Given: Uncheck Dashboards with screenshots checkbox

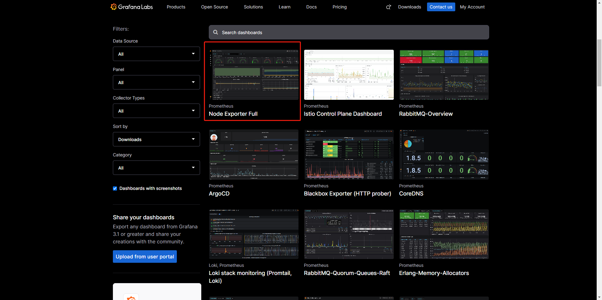Looking at the screenshot, I should [x=115, y=188].
